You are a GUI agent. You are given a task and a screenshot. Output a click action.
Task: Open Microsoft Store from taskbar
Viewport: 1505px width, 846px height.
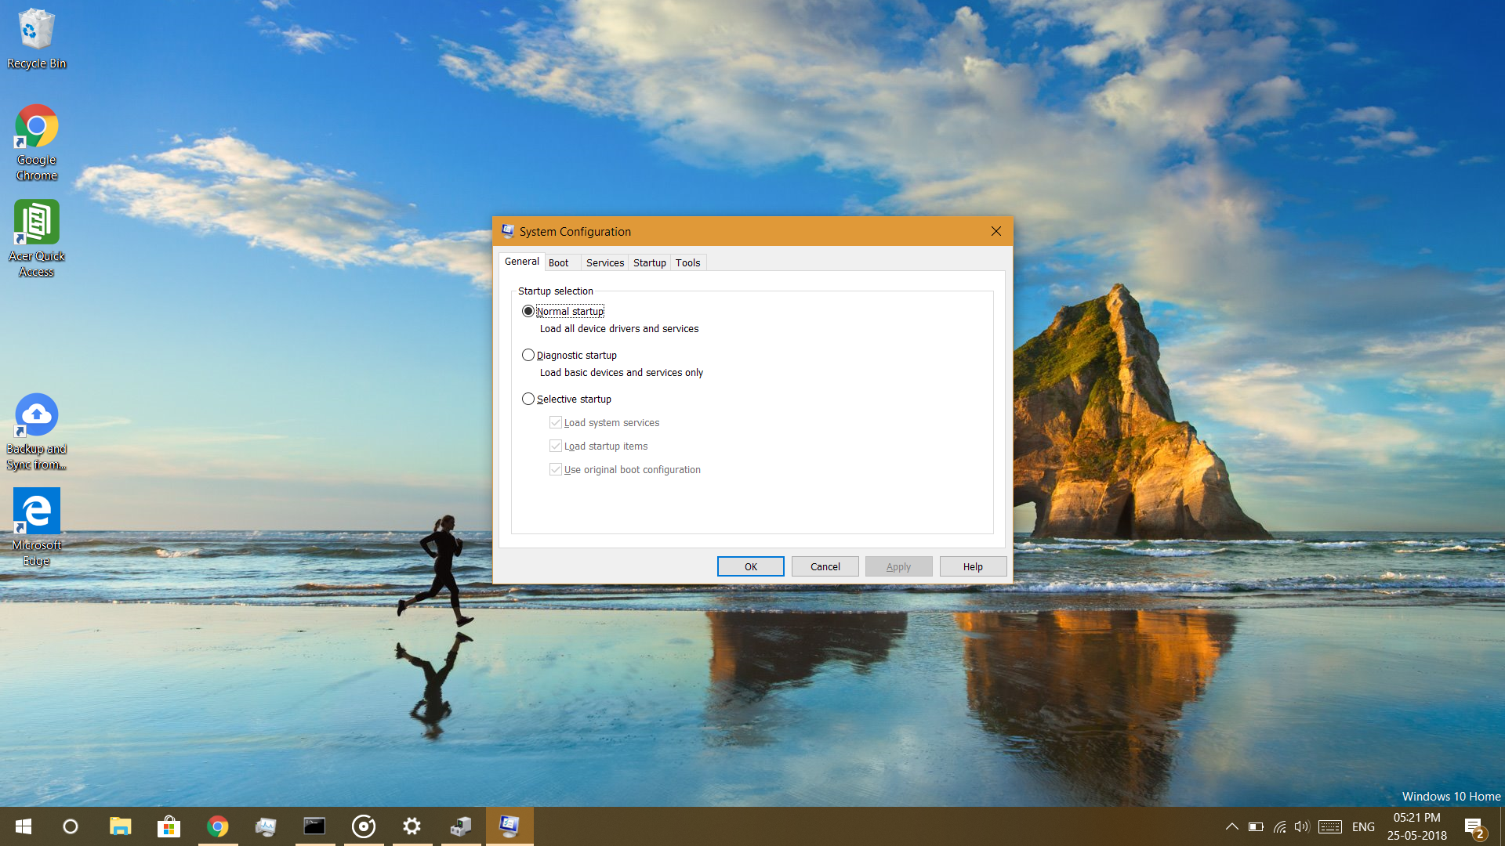point(169,826)
